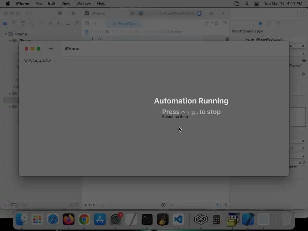The width and height of the screenshot is (308, 231).
Task: Open the Find navigator magnifier icon
Action: (32, 23)
